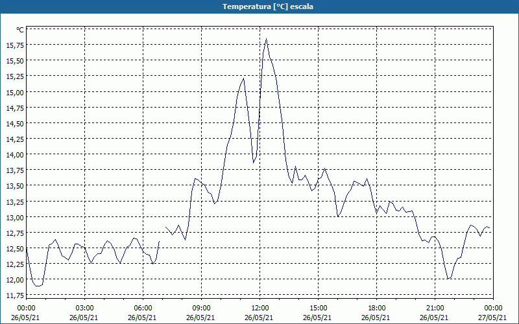Click the °C unit label on the axis
The height and width of the screenshot is (324, 519).
pos(20,30)
